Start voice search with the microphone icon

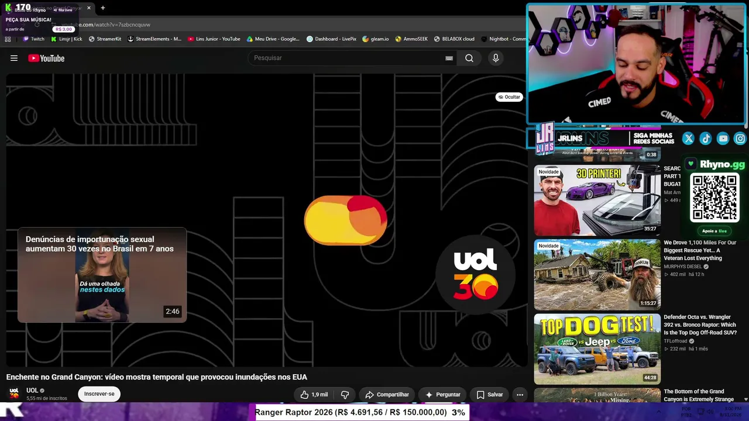tap(496, 58)
